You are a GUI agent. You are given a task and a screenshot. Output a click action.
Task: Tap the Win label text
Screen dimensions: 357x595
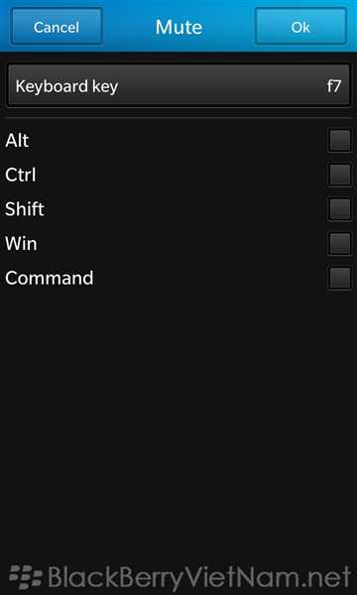coord(21,244)
